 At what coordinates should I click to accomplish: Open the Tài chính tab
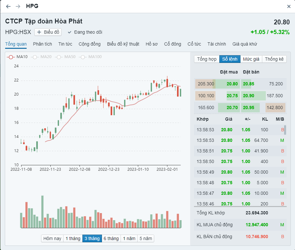216,44
